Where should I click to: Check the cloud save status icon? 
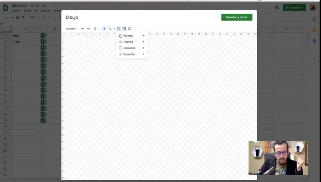(44, 6)
